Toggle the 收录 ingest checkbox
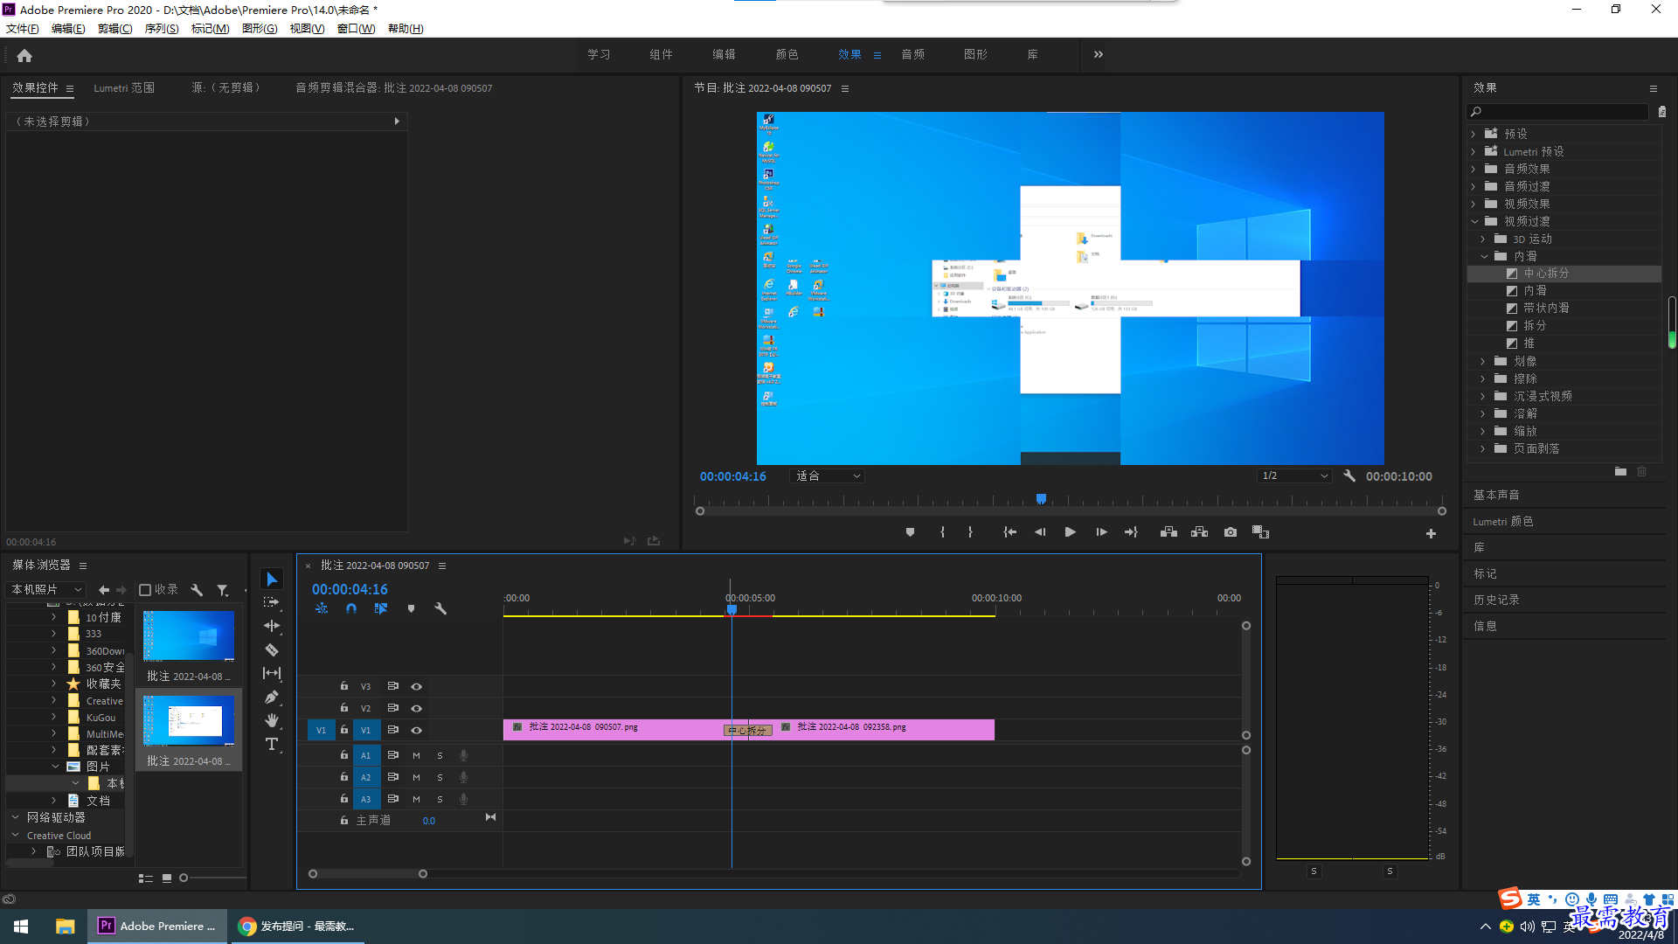The image size is (1678, 944). click(x=145, y=590)
